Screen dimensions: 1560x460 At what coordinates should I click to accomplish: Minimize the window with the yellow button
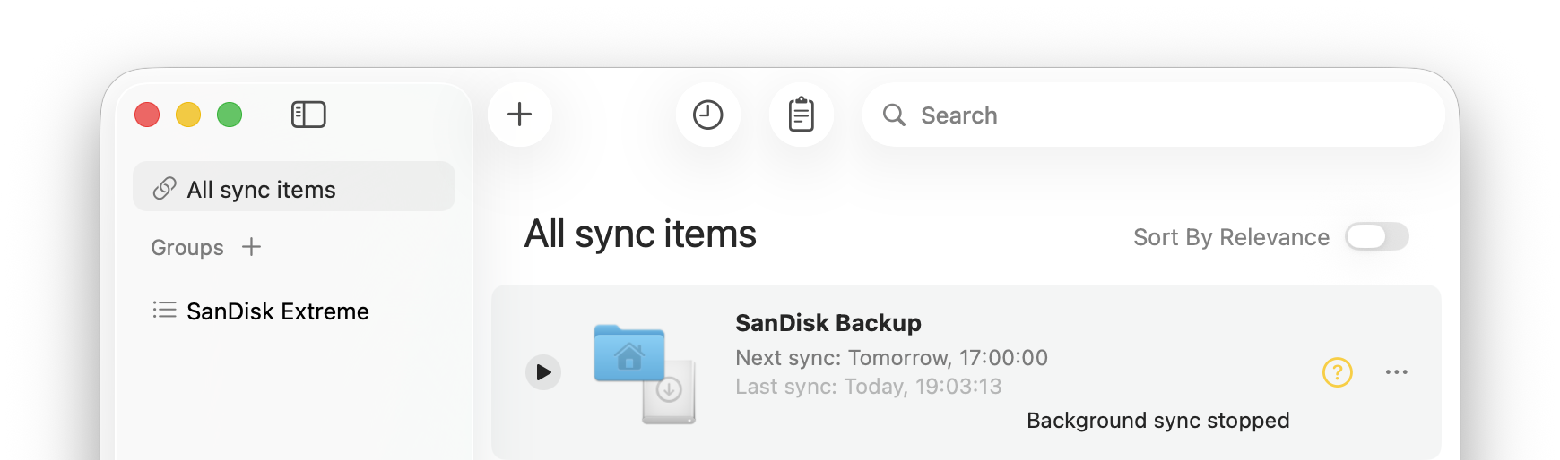click(x=188, y=115)
